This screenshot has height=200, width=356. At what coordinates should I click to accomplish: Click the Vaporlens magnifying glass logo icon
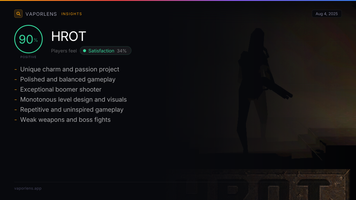coord(18,14)
